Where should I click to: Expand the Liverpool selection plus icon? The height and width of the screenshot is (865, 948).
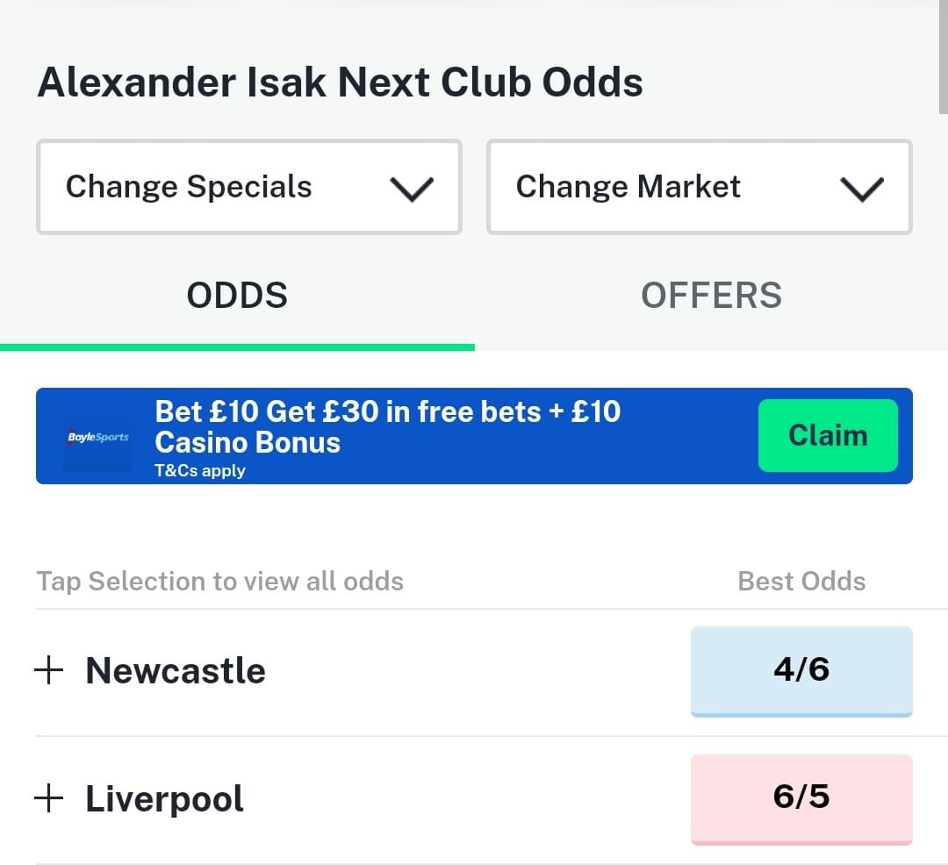coord(49,798)
